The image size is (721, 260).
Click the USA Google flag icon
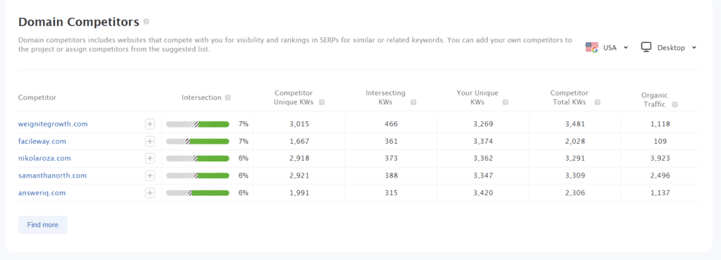[591, 47]
